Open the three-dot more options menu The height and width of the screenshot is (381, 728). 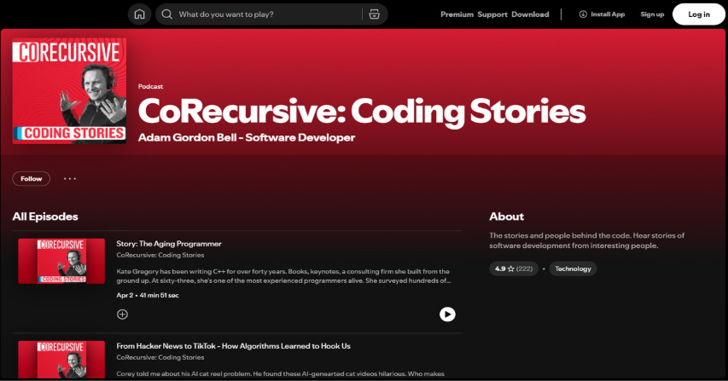point(70,178)
